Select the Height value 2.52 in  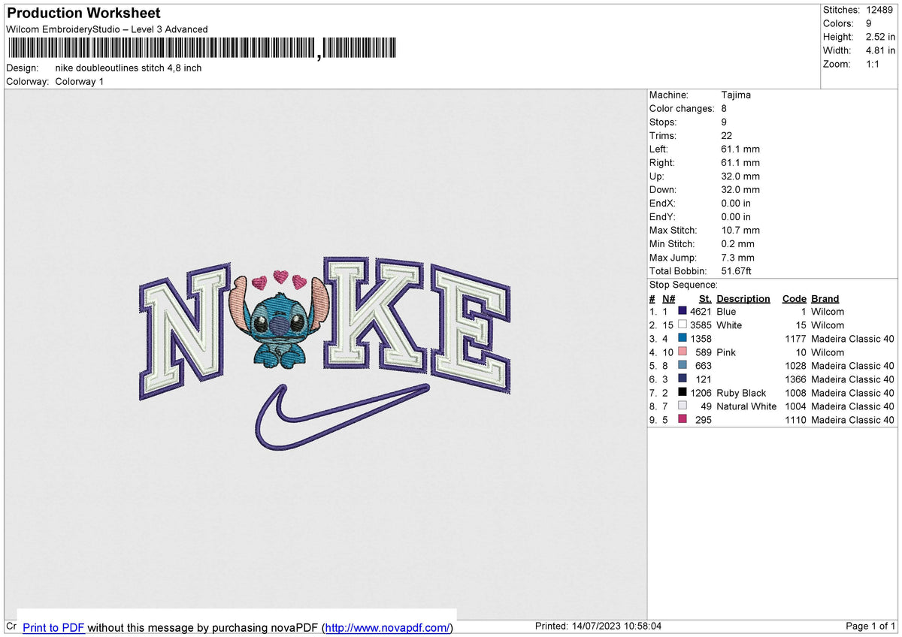881,37
